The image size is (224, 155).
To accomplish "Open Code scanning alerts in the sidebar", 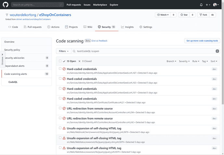I will click(27, 74).
